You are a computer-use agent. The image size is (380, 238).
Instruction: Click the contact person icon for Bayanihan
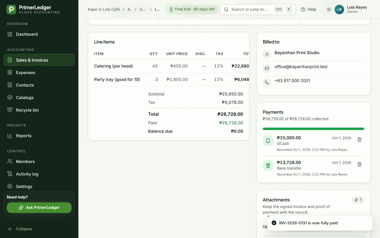(267, 54)
